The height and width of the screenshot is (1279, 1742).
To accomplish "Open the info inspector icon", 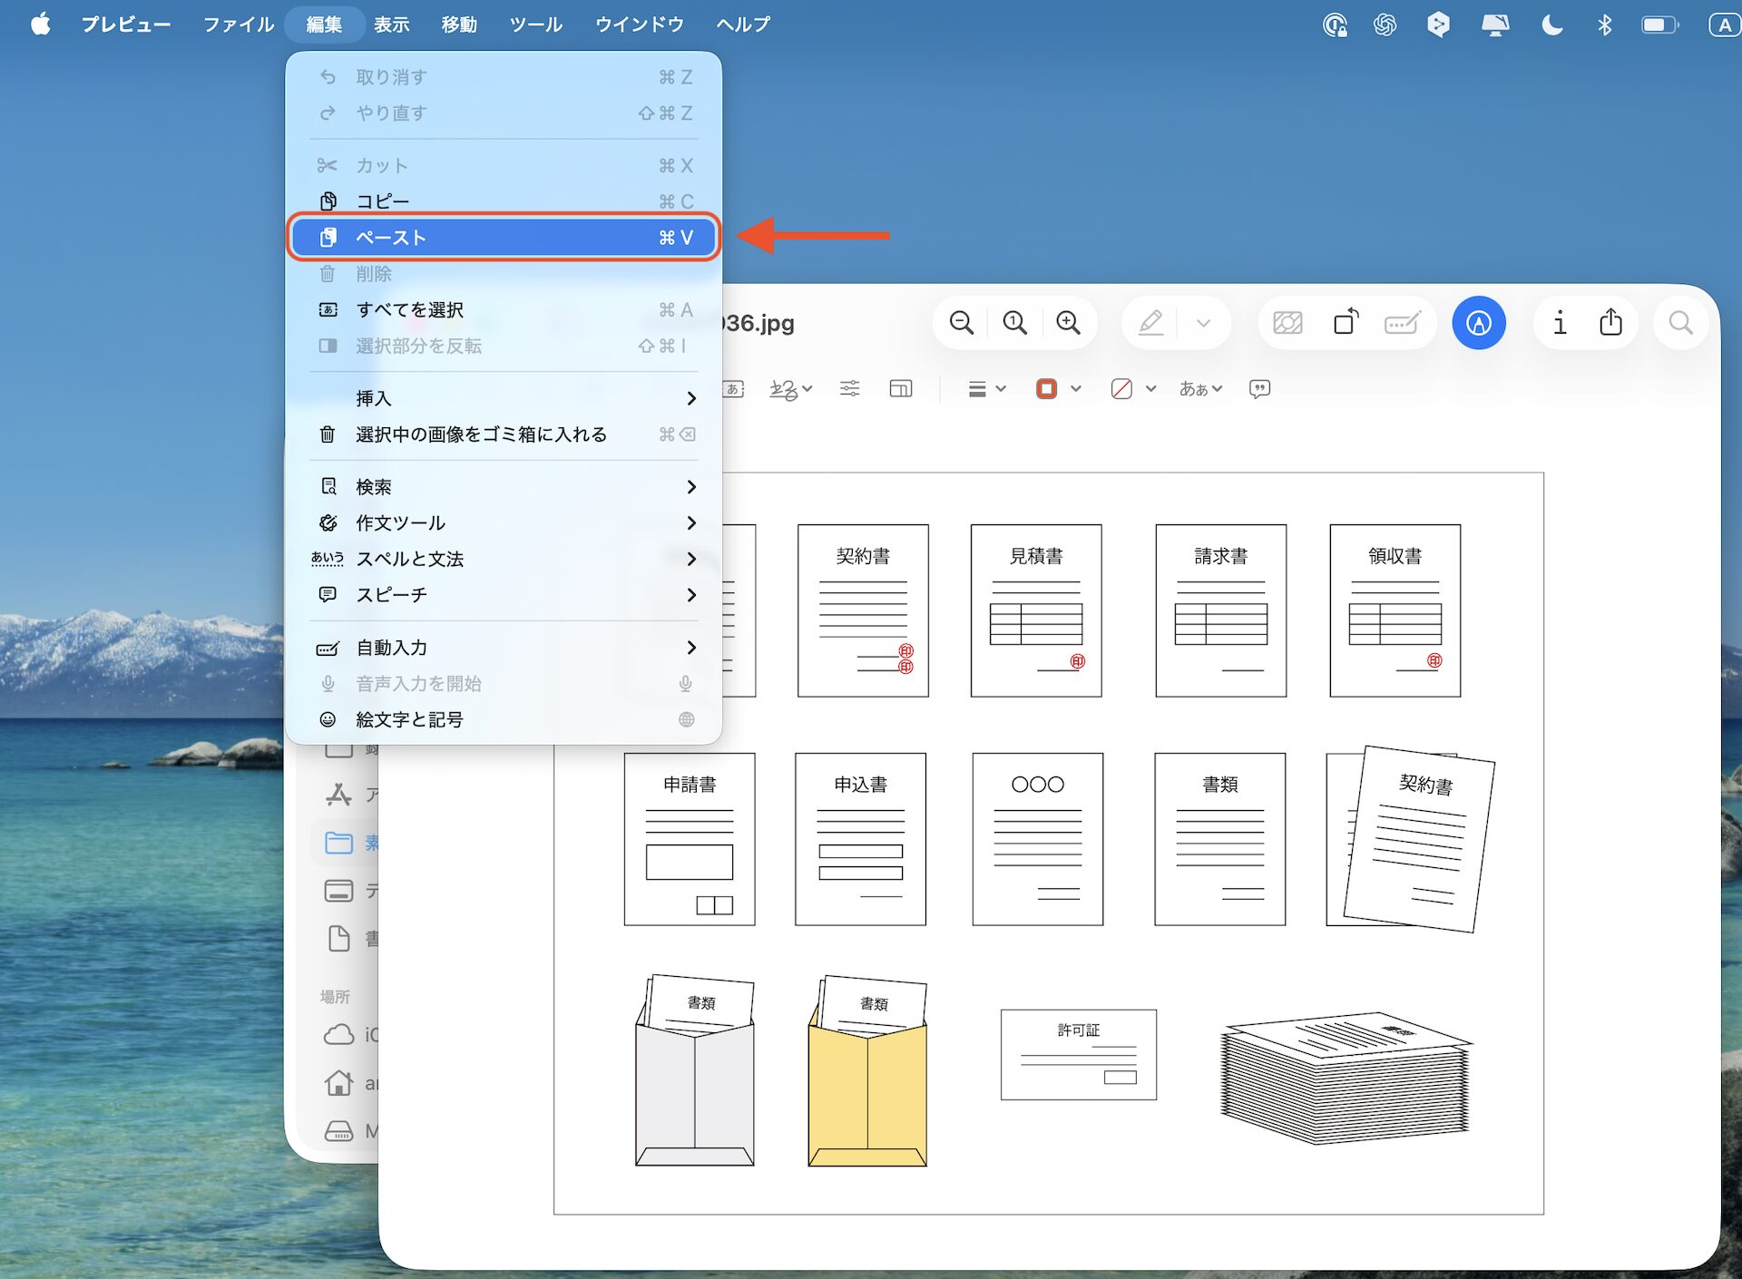I will (x=1559, y=323).
